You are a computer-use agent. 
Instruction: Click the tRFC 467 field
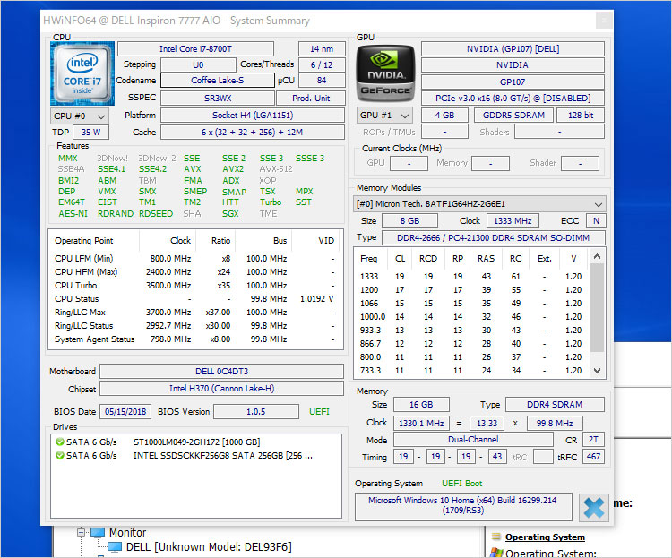coord(593,457)
